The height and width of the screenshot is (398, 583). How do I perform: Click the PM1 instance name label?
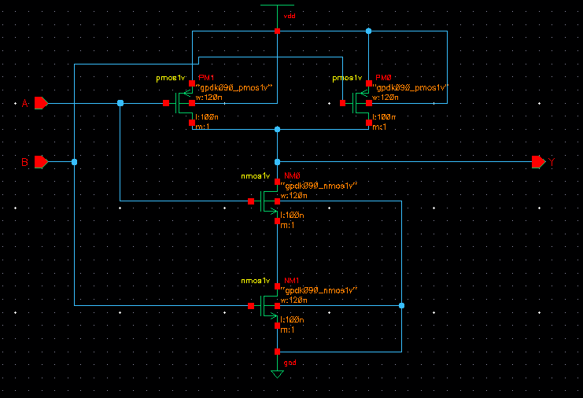click(205, 78)
